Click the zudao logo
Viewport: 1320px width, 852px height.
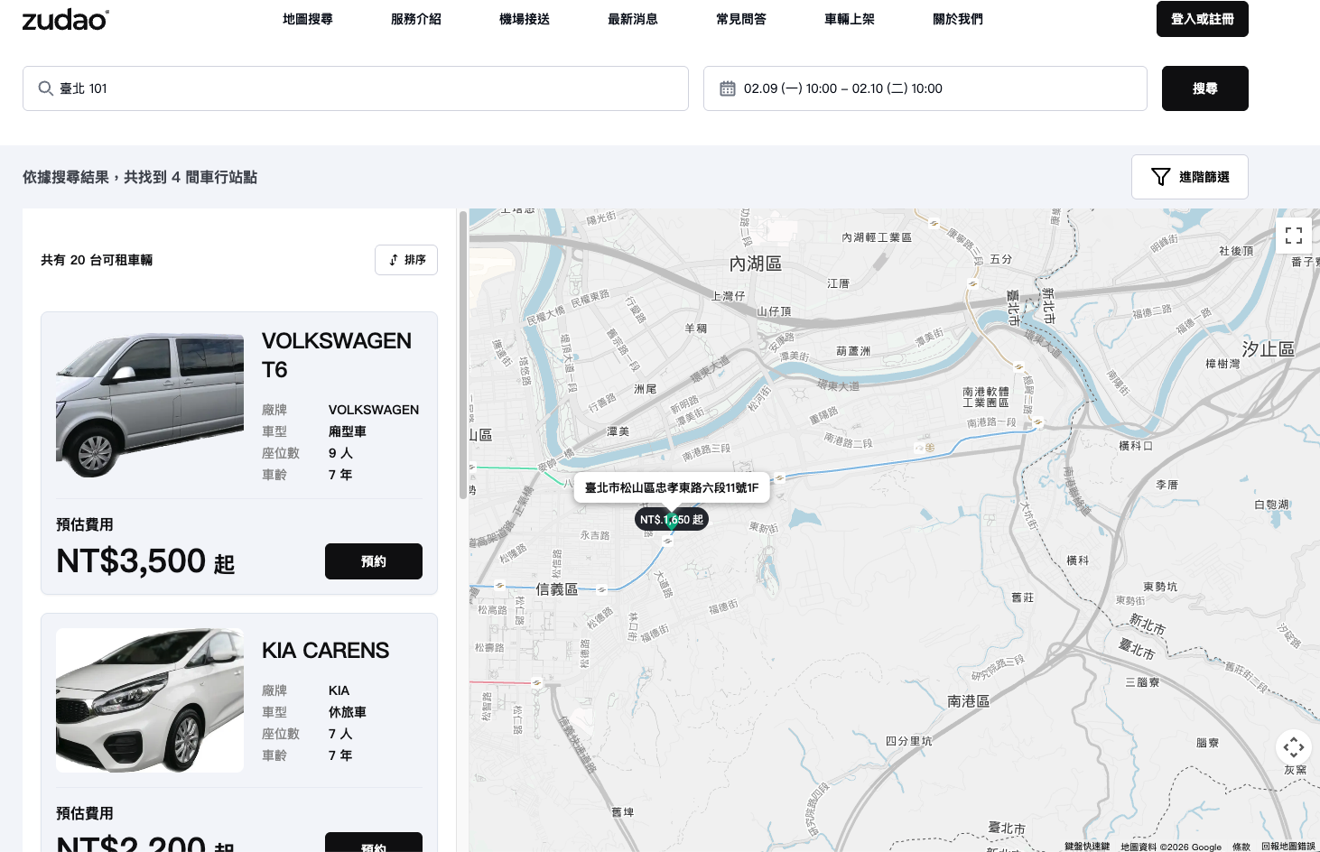click(x=65, y=19)
